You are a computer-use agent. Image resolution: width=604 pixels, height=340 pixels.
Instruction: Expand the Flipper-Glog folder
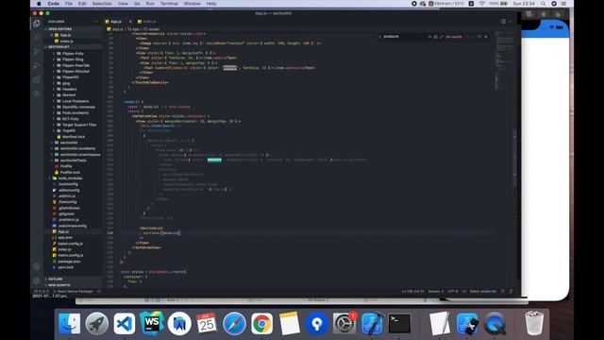pos(73,59)
